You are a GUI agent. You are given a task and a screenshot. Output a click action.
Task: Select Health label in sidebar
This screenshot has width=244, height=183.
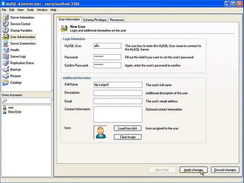(x=15, y=50)
